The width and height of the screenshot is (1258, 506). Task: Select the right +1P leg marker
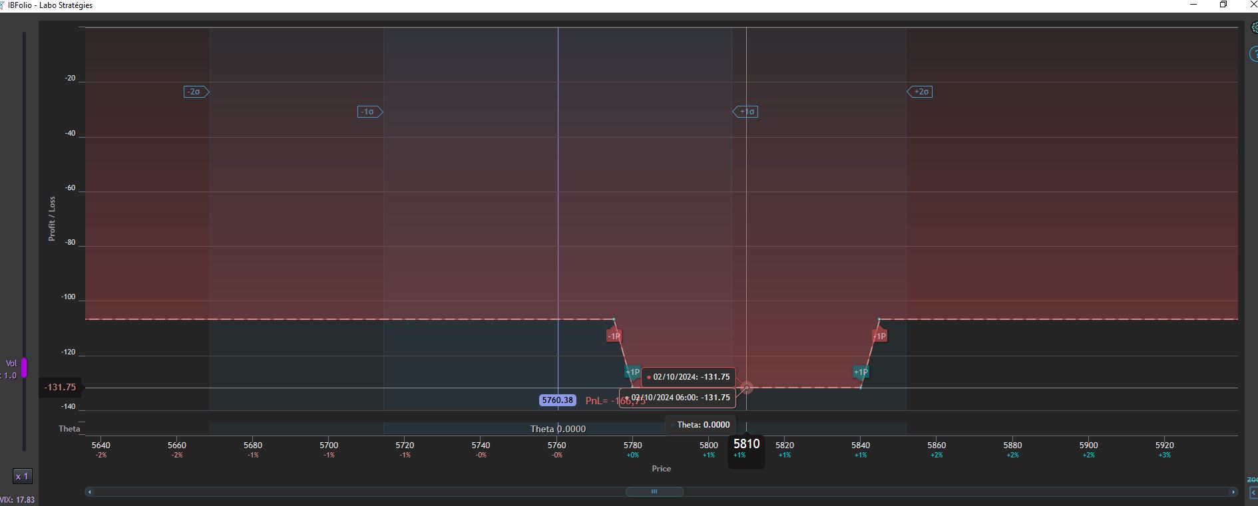pos(861,372)
